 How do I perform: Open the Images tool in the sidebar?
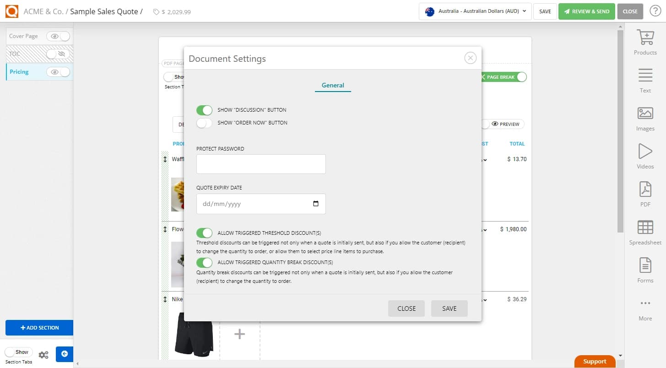coord(645,118)
